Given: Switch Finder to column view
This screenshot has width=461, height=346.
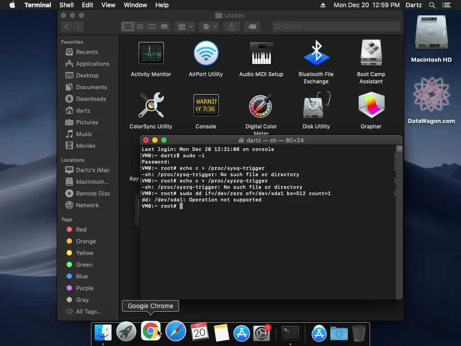Looking at the screenshot, I should point(152,27).
